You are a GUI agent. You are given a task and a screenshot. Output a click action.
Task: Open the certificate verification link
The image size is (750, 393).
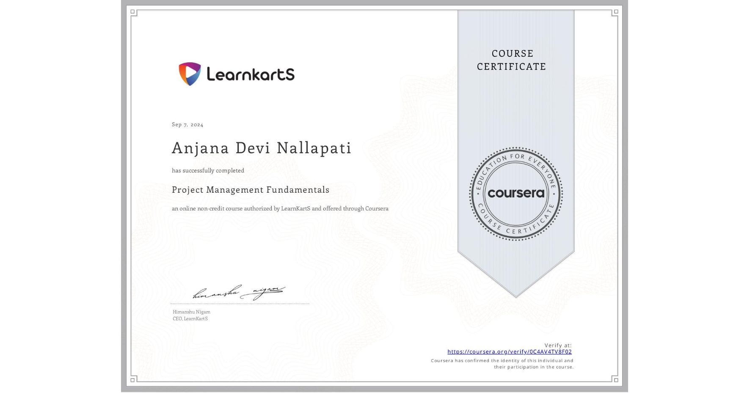[510, 351]
